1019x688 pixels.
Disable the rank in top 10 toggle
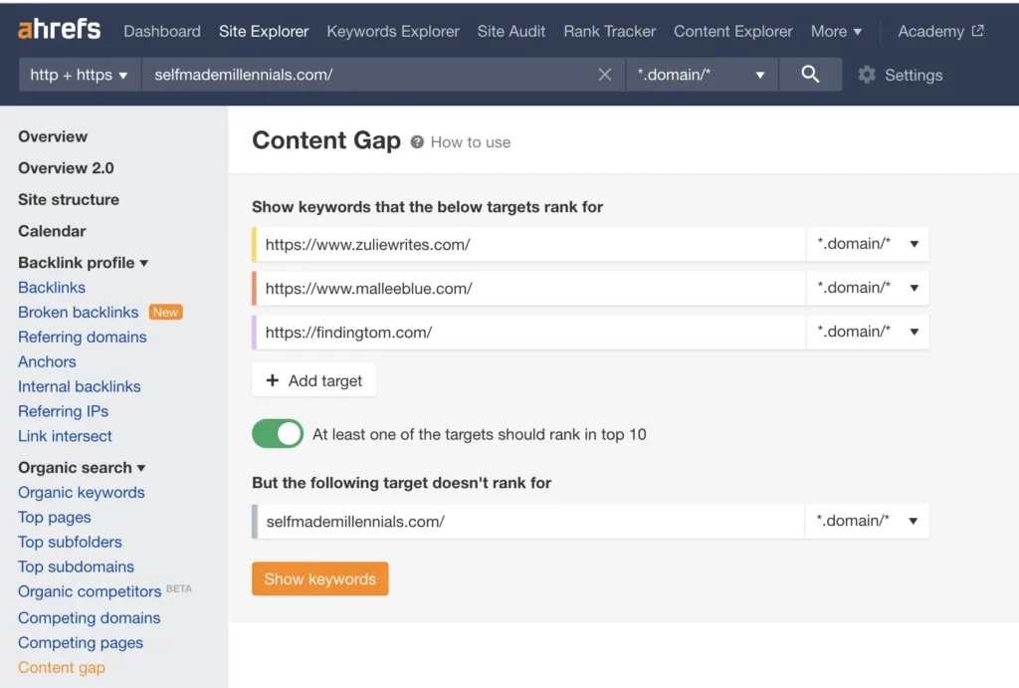coord(277,433)
